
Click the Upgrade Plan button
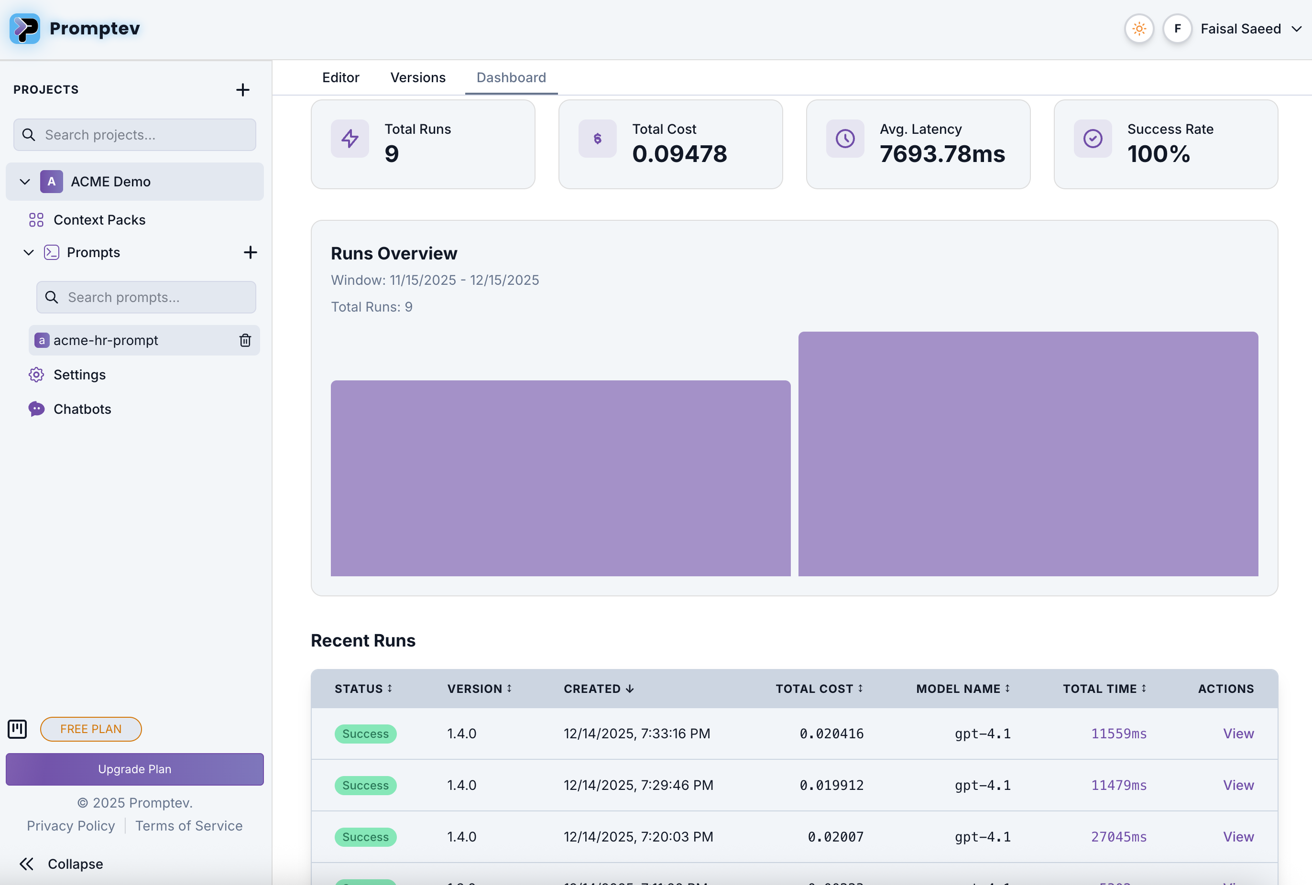tap(134, 769)
